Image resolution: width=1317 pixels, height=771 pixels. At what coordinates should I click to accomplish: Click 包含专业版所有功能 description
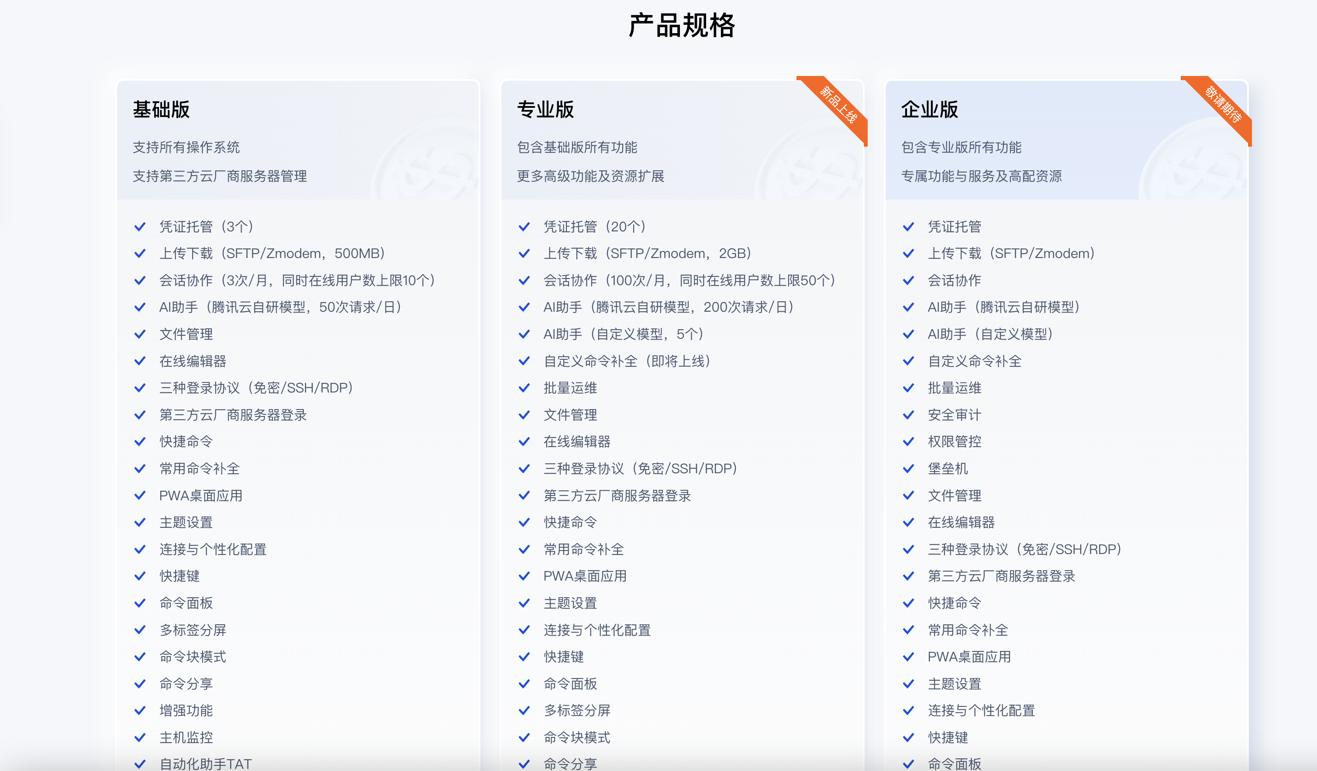pos(961,147)
